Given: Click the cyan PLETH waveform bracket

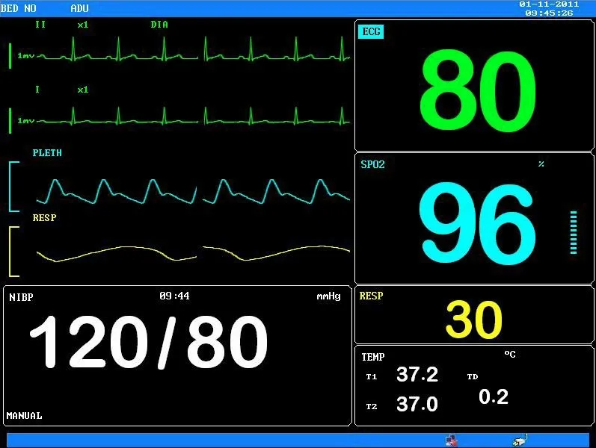Looking at the screenshot, I should pyautogui.click(x=13, y=187).
